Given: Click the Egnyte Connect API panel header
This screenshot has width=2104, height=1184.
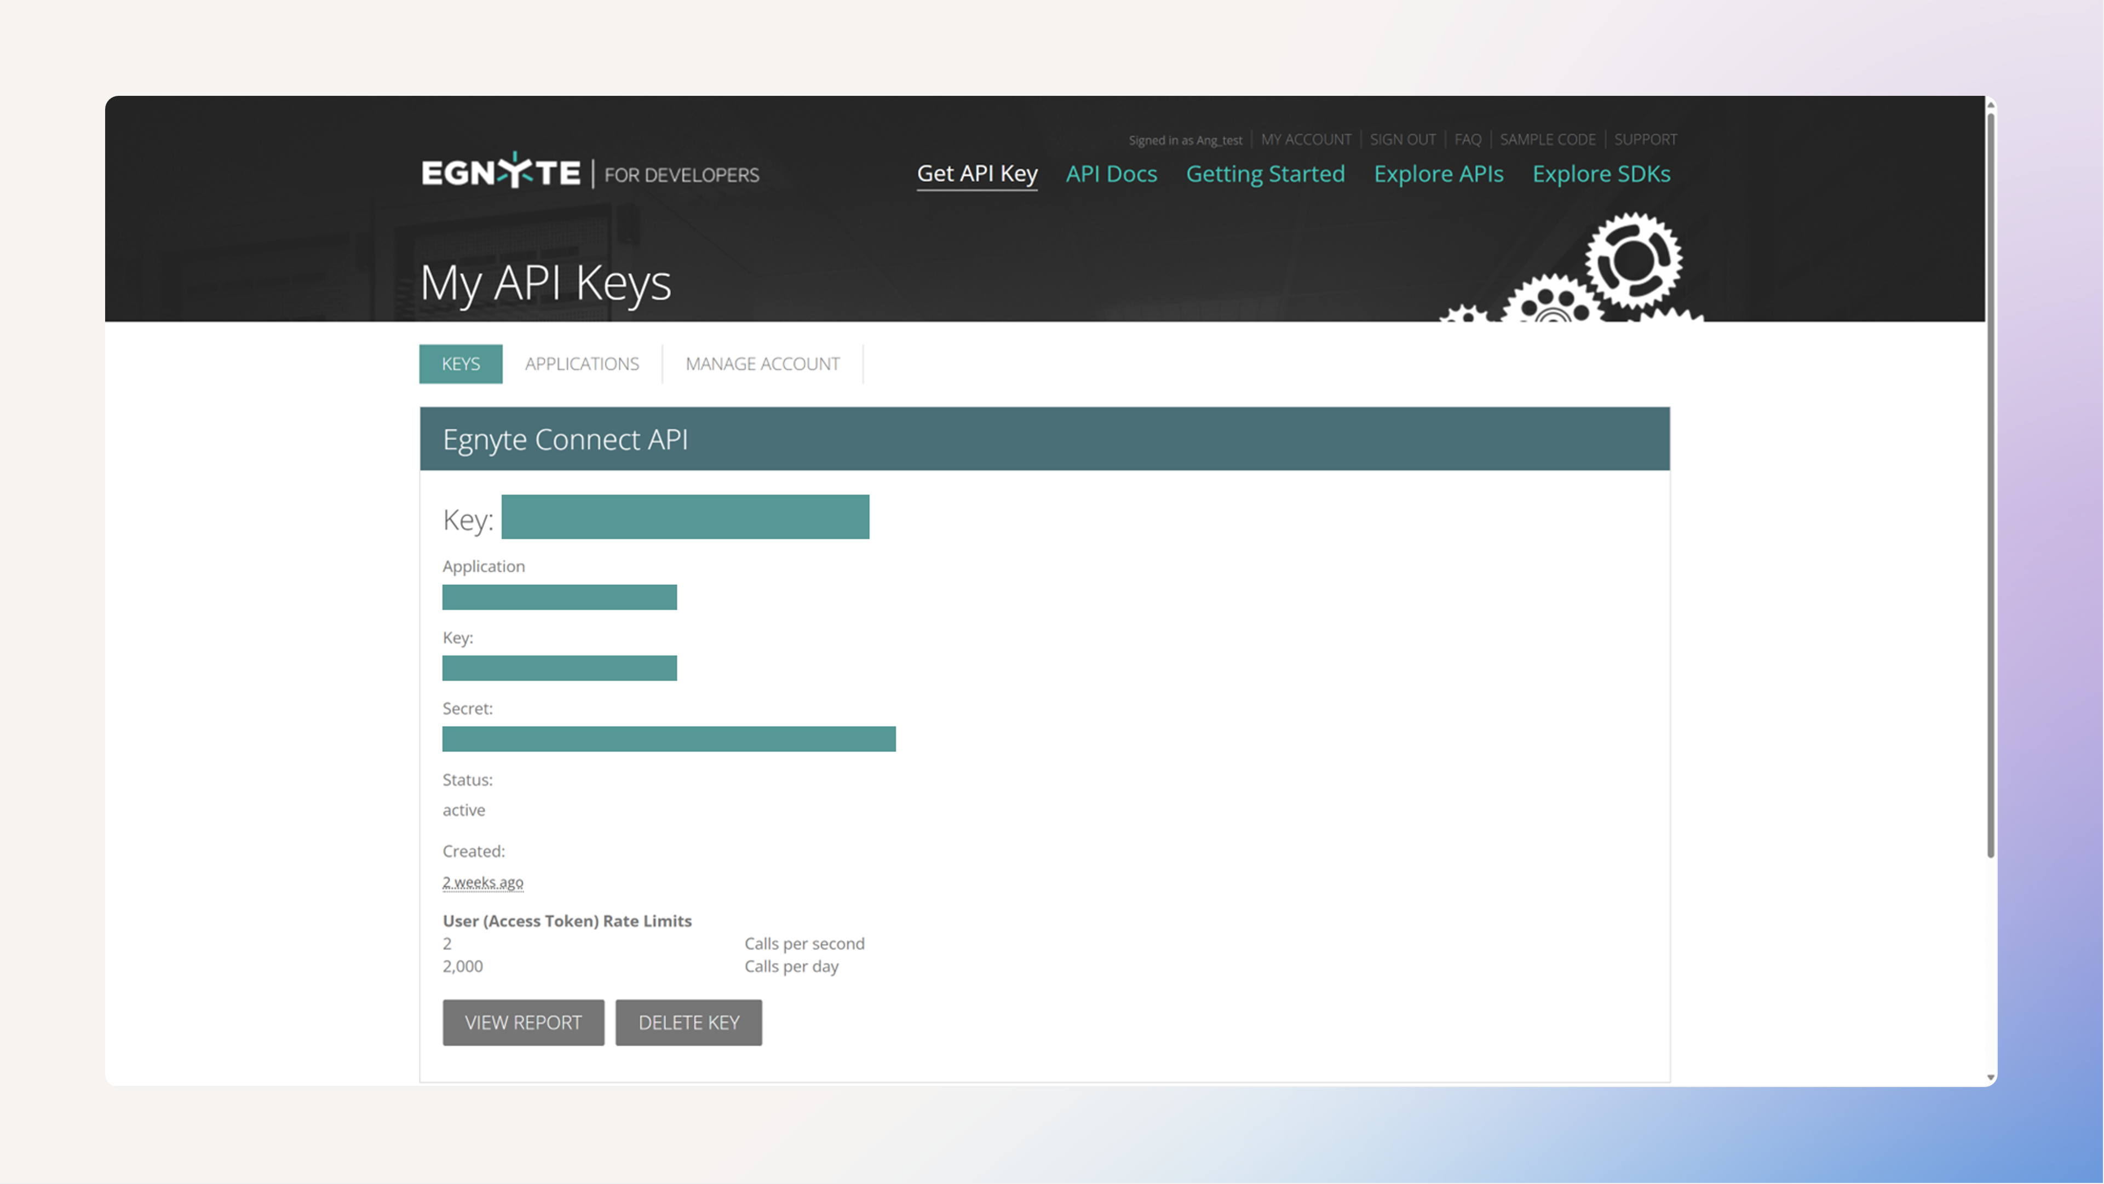Looking at the screenshot, I should (1044, 439).
